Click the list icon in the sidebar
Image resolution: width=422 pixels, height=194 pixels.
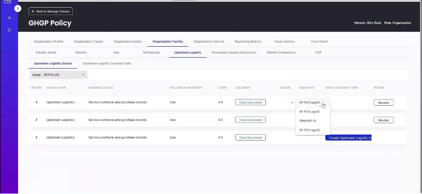[x=9, y=18]
